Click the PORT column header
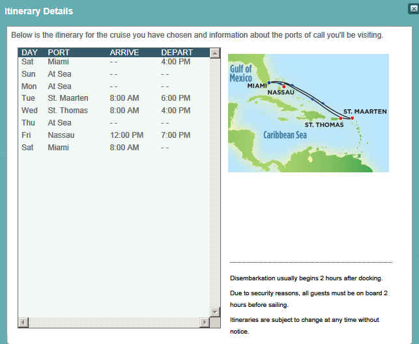 [59, 53]
